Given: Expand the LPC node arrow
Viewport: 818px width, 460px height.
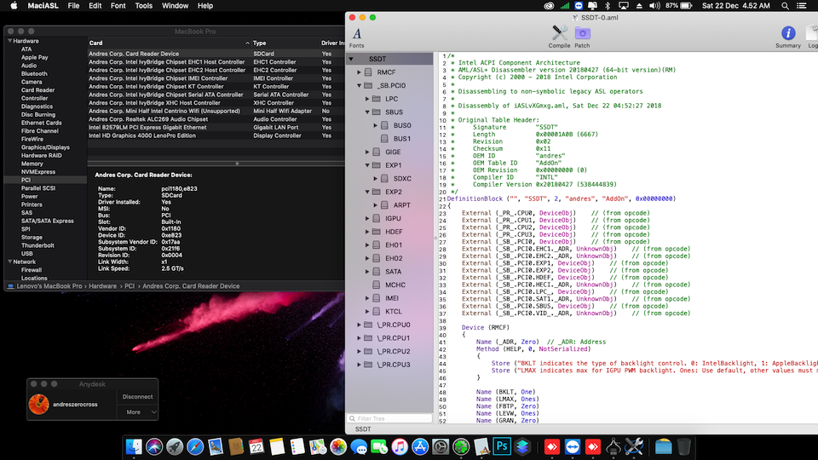Looking at the screenshot, I should click(367, 99).
